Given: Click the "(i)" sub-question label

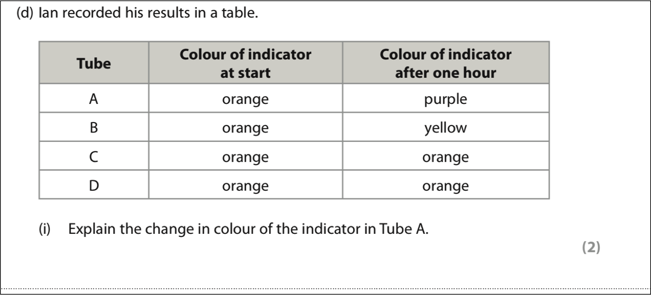Looking at the screenshot, I should coord(45,229).
